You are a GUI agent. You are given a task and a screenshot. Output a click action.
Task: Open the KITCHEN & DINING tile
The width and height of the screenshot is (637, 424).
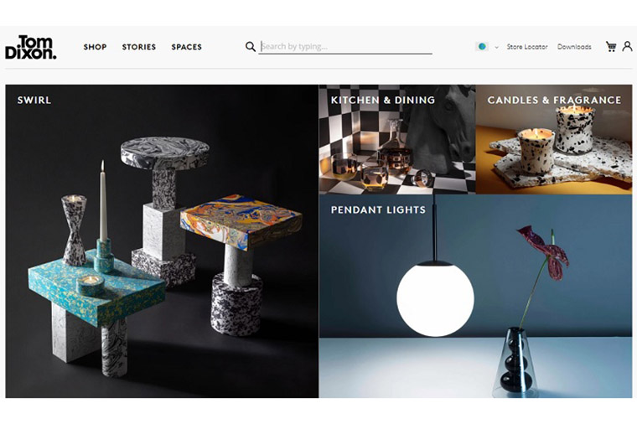click(397, 139)
